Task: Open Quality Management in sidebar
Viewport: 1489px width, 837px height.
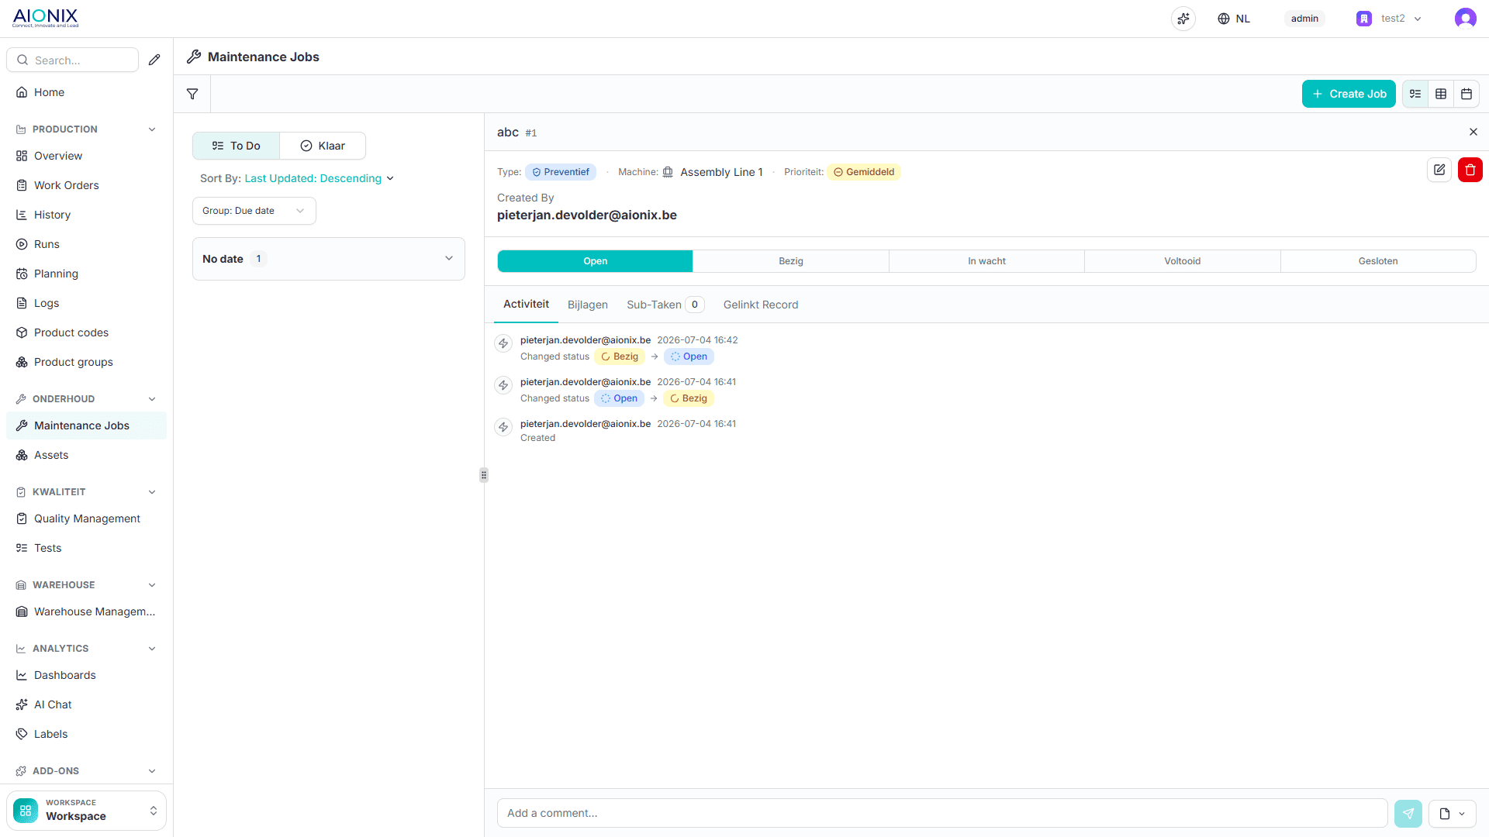Action: (x=86, y=518)
